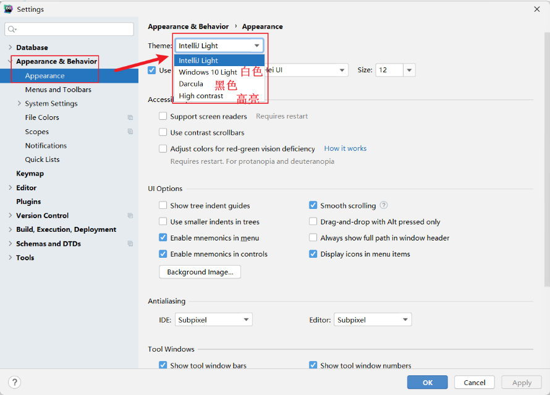550x395 pixels.
Task: Click the settings panel vertical scrollbar
Action: click(x=547, y=159)
